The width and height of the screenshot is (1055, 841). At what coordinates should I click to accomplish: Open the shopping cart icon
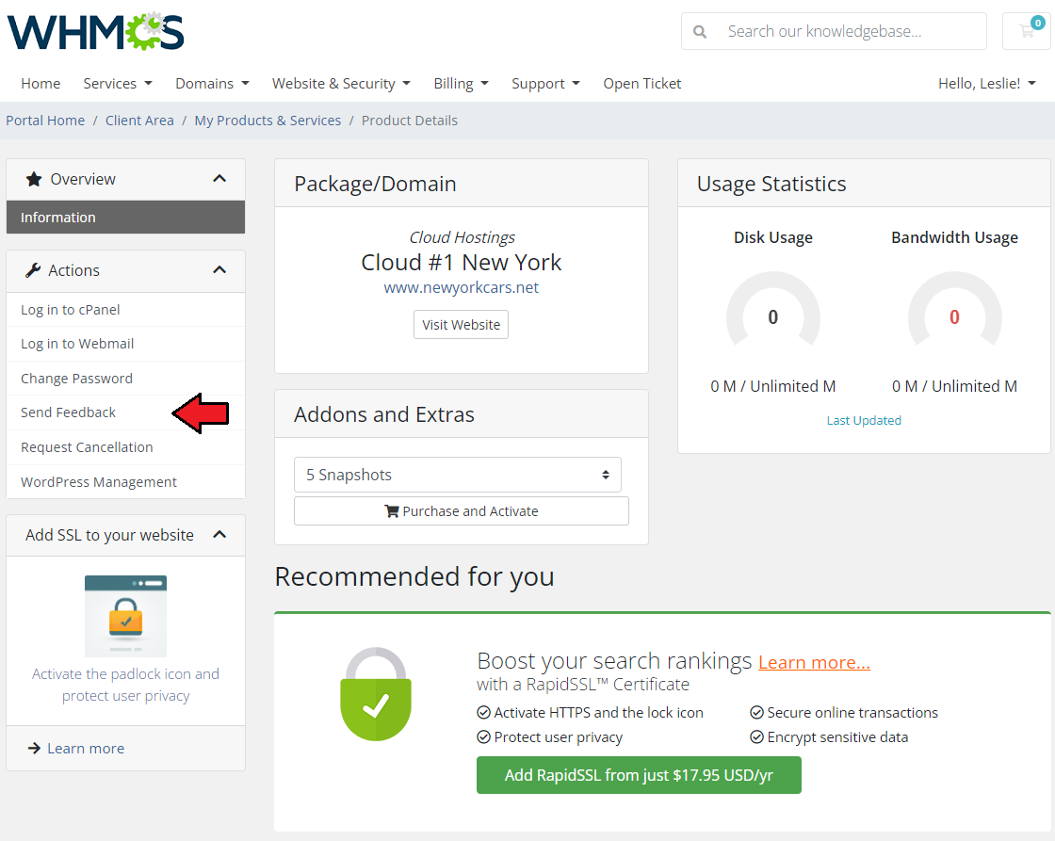pyautogui.click(x=1027, y=31)
